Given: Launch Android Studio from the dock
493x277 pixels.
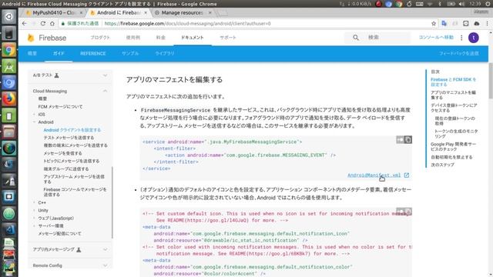Looking at the screenshot, I should tap(8, 66).
